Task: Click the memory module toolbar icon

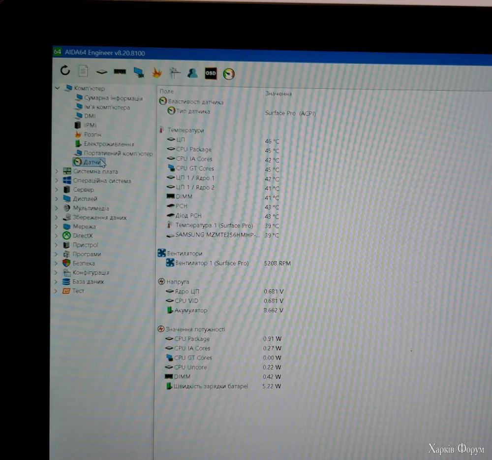Action: pyautogui.click(x=120, y=71)
